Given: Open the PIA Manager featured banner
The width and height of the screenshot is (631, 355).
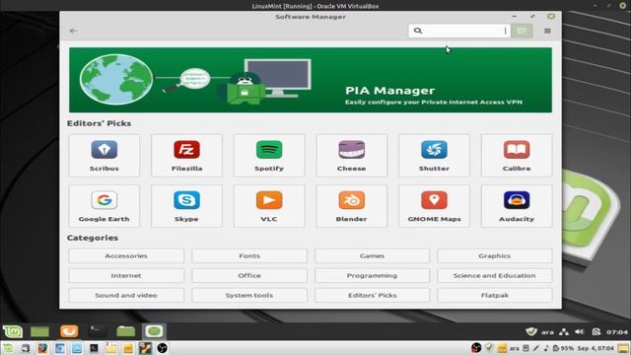Looking at the screenshot, I should (311, 80).
